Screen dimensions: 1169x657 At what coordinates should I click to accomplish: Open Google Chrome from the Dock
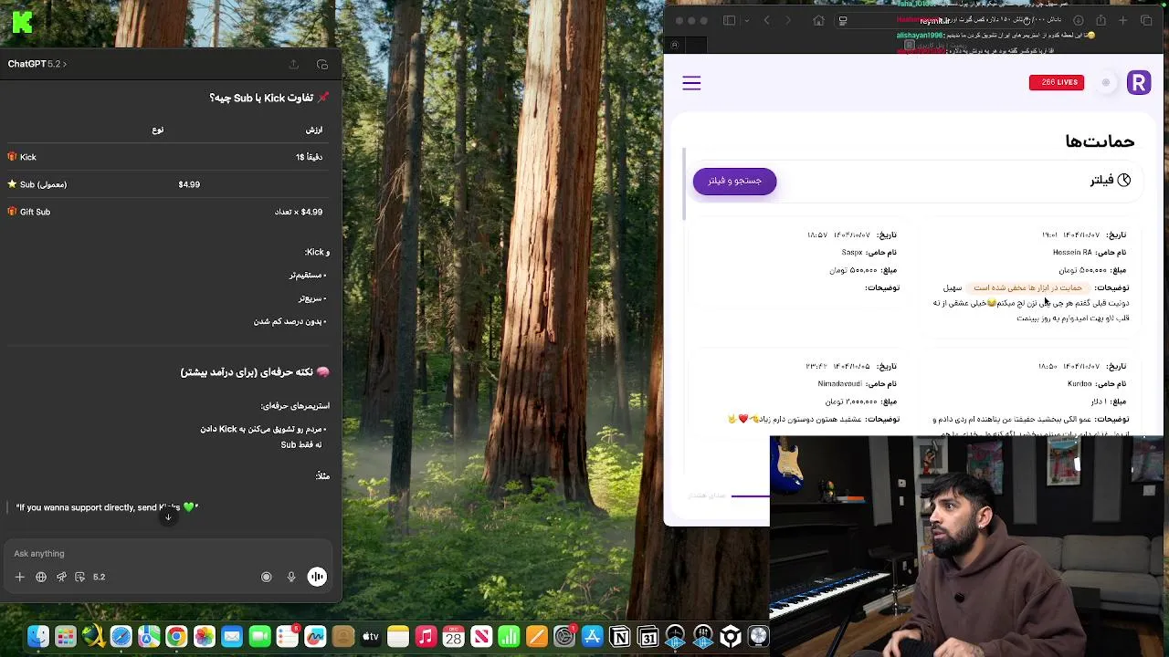coord(176,636)
